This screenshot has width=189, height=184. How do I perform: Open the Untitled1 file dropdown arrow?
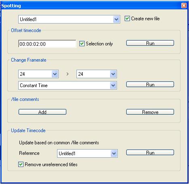pos(116,19)
